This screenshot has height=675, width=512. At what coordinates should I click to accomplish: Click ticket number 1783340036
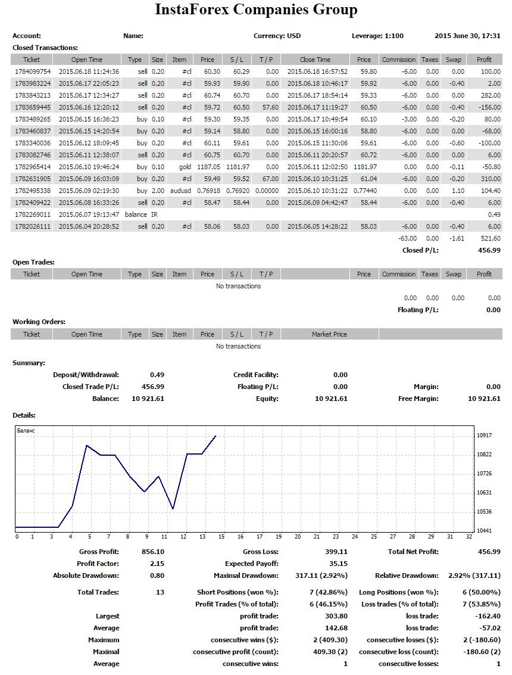pyautogui.click(x=33, y=143)
